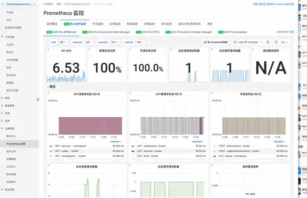Click the info icon on the GET读请求时延 graph
Viewport: 307px width, 198px height.
point(48,93)
